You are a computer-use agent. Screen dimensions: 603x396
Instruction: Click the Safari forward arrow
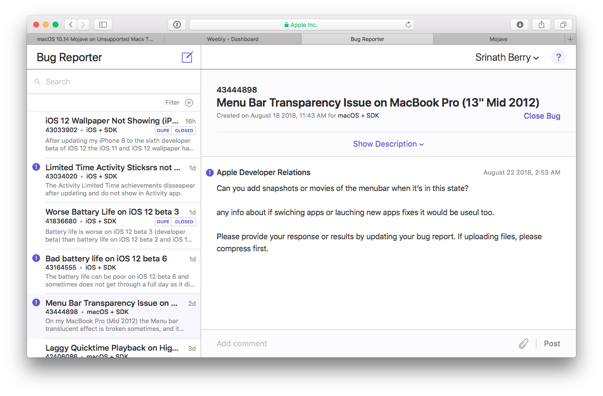83,25
